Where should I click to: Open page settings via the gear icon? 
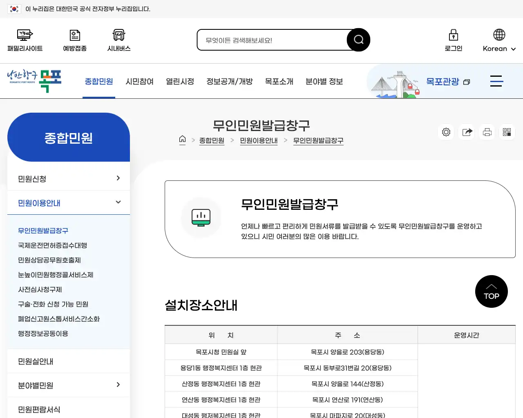click(446, 132)
